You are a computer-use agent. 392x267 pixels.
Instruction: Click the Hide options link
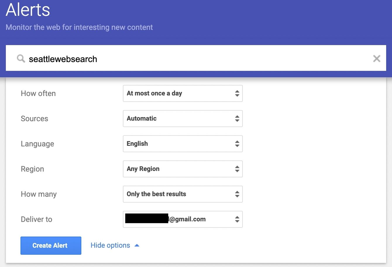coord(110,245)
